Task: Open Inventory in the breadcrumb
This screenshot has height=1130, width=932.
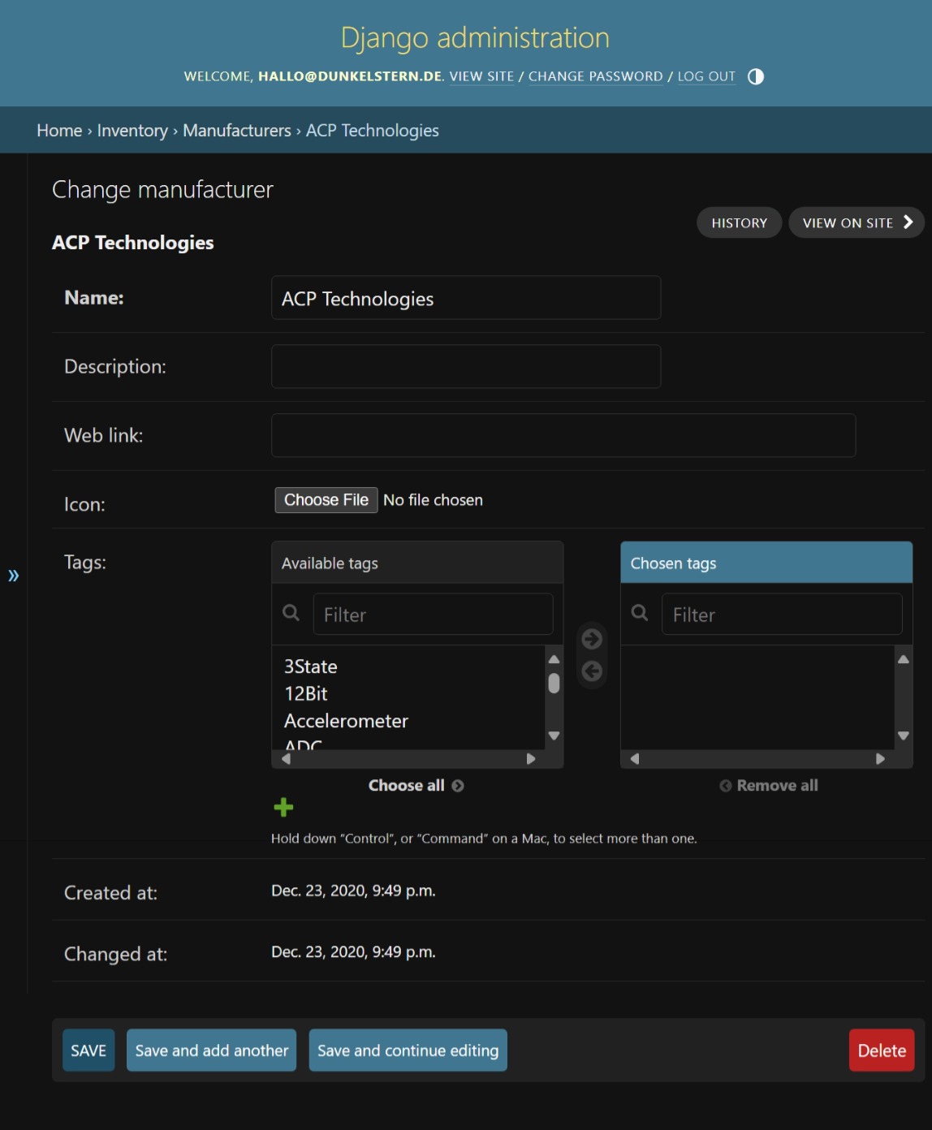Action: coord(132,131)
